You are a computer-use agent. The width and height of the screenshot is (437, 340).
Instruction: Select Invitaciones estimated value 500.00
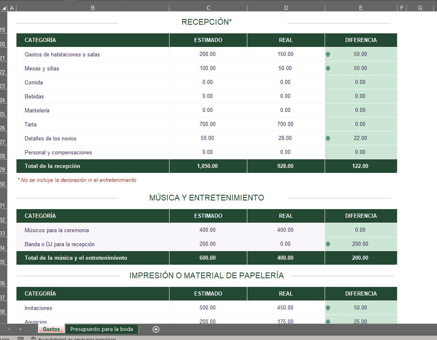point(208,308)
